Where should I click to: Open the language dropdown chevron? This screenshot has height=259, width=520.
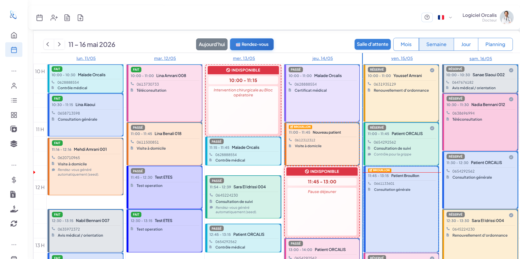pos(450,17)
